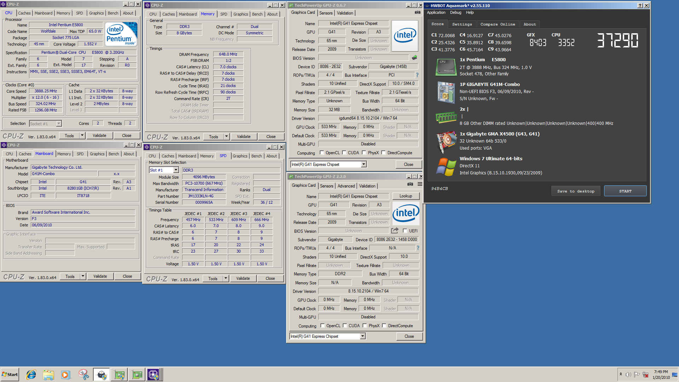Click the Intel logo in GPU-Z 0.6.7
This screenshot has width=679, height=382.
[405, 36]
